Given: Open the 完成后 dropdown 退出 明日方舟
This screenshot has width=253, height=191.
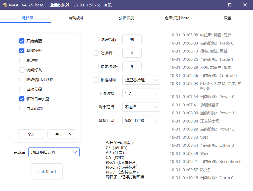Looking at the screenshot, I should click(54, 152).
